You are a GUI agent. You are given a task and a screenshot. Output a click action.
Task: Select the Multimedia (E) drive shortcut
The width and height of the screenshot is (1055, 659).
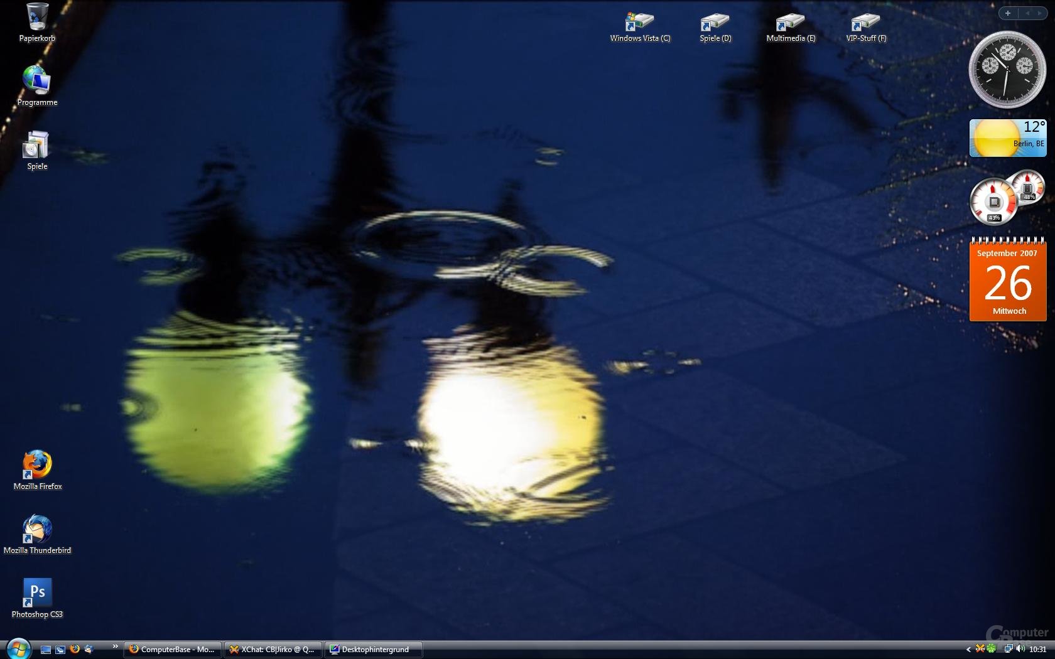tap(791, 27)
